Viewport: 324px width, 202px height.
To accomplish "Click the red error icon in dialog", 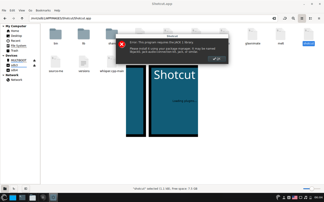I will (122, 44).
